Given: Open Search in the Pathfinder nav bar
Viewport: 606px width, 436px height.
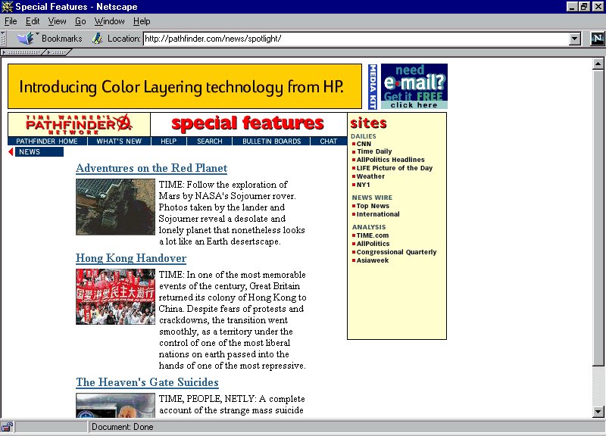Looking at the screenshot, I should tap(210, 142).
